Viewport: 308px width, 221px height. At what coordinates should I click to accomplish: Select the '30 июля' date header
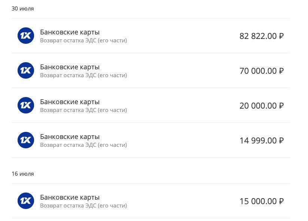[x=22, y=9]
